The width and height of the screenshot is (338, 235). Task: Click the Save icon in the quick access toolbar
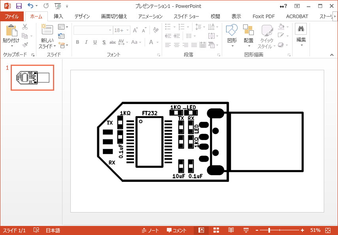click(x=19, y=6)
